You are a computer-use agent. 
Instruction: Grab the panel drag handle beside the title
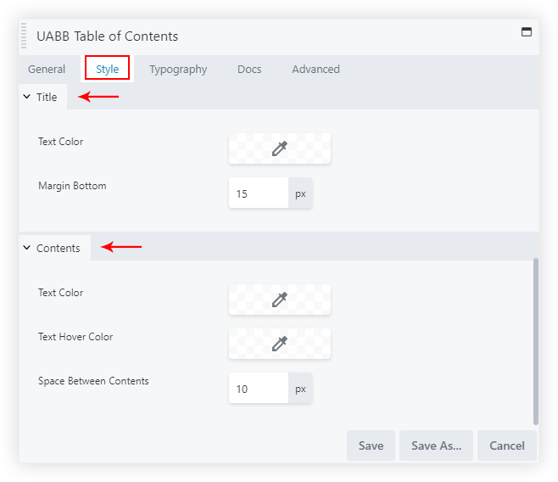(x=24, y=36)
